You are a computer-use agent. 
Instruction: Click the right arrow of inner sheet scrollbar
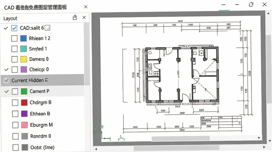tap(259, 138)
